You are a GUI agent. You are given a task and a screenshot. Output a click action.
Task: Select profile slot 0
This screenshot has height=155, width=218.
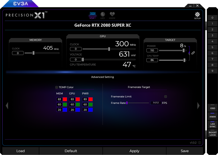(212, 18)
